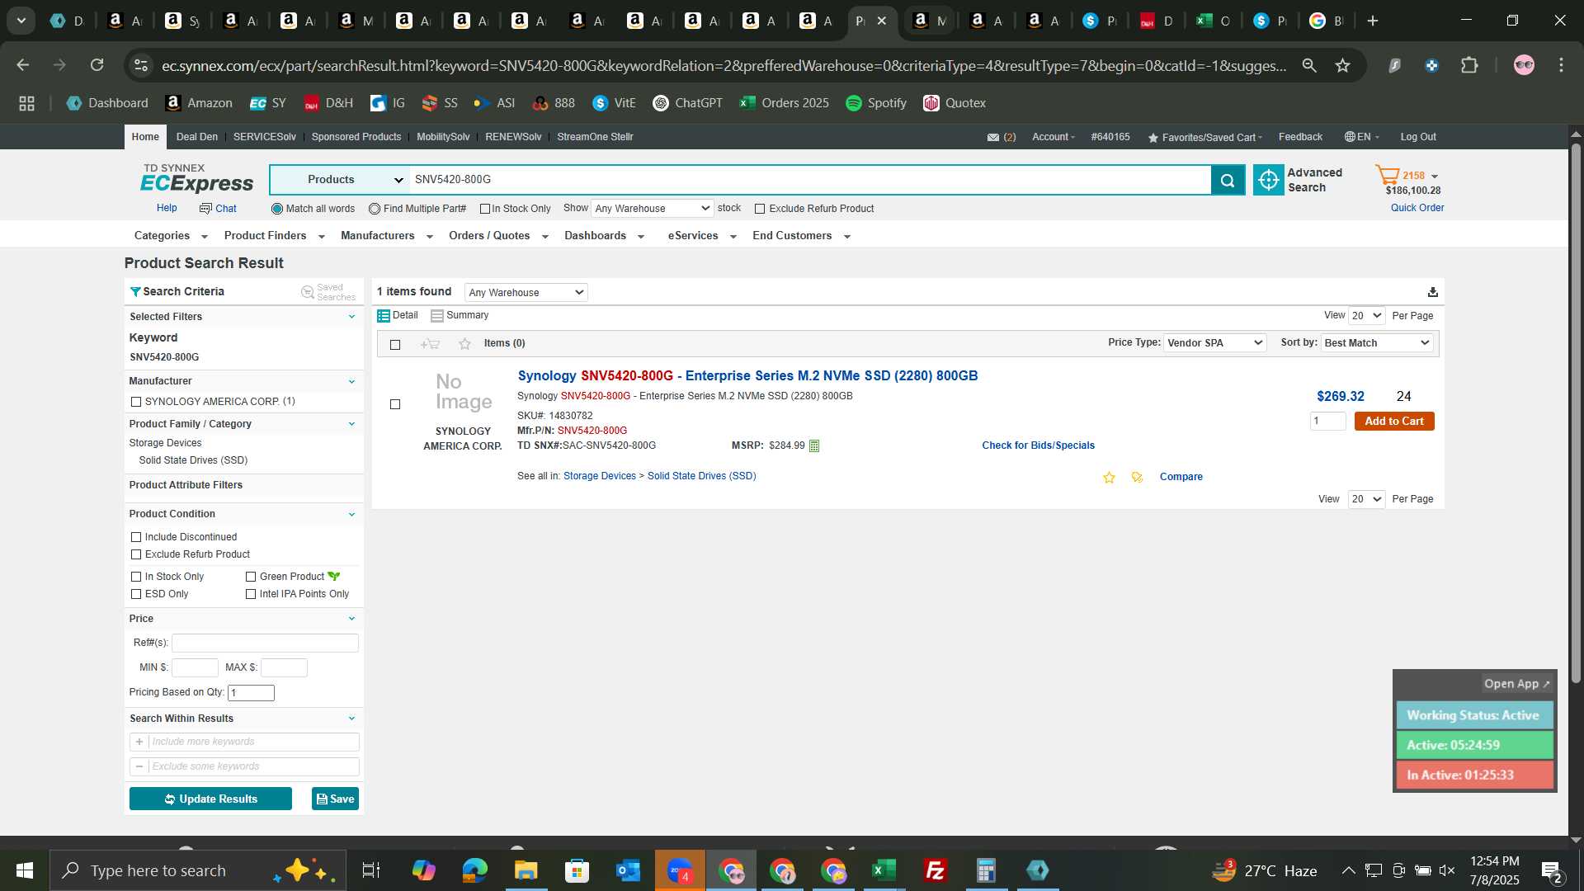Open the Products search-type dropdown
The image size is (1584, 891).
tap(340, 180)
